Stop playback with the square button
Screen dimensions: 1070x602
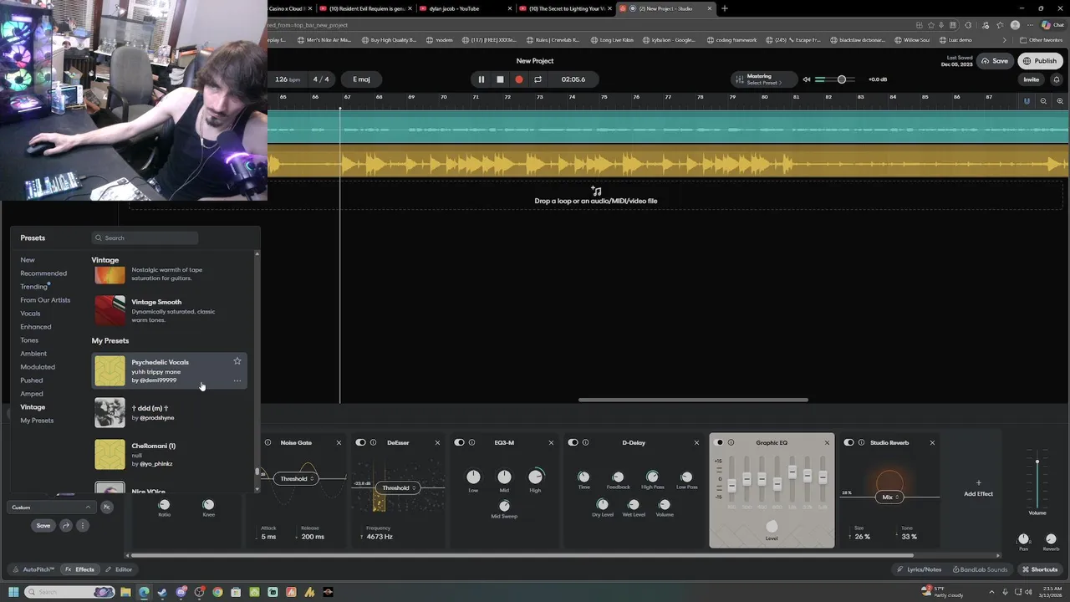pos(500,79)
